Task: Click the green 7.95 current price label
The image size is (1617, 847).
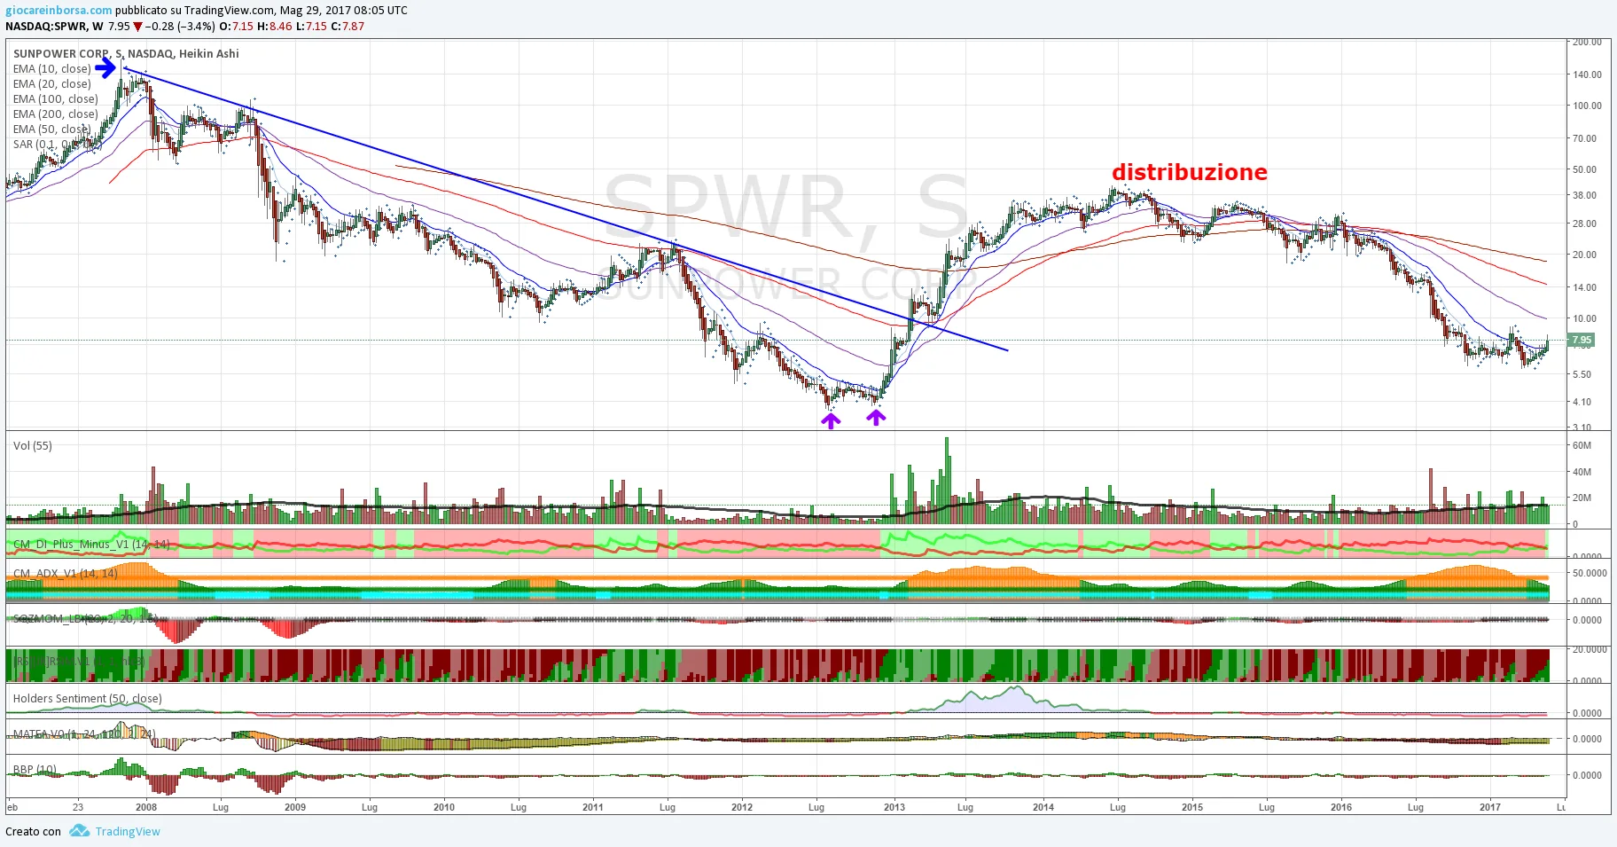Action: (x=1582, y=340)
